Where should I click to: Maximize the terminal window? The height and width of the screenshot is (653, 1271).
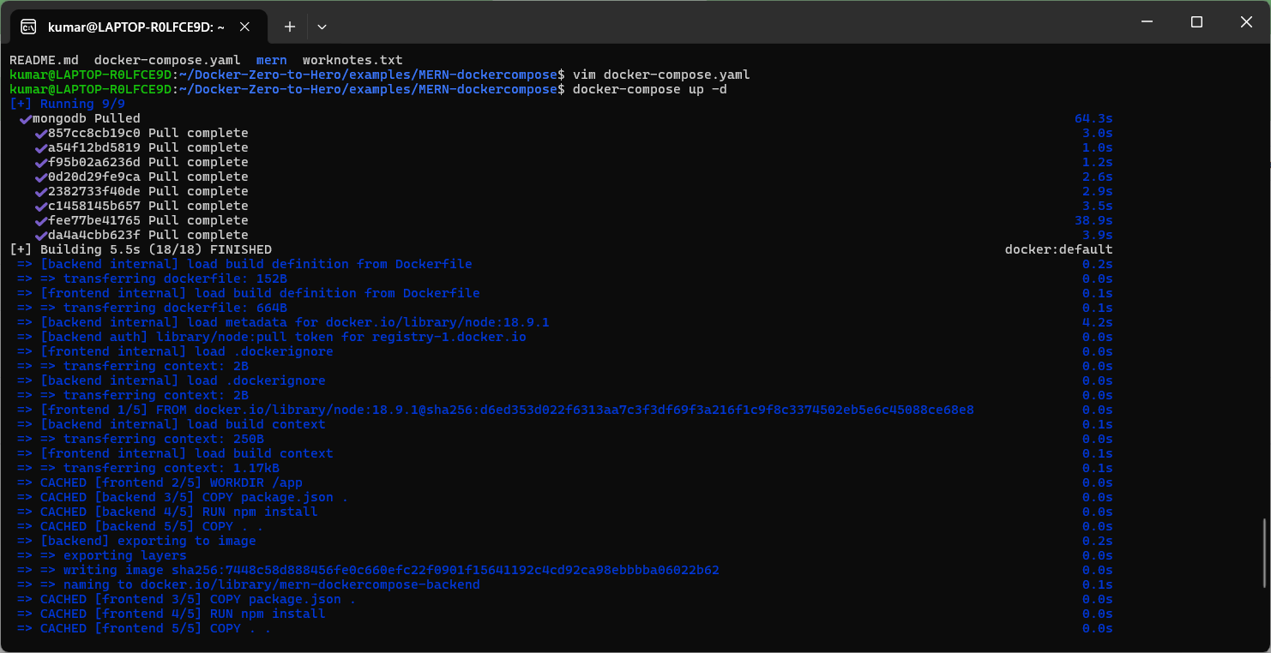point(1196,22)
